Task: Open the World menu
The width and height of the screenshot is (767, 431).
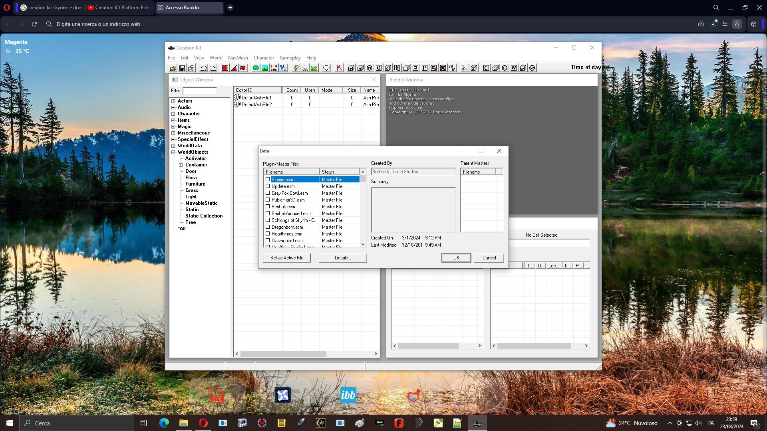Action: point(216,58)
